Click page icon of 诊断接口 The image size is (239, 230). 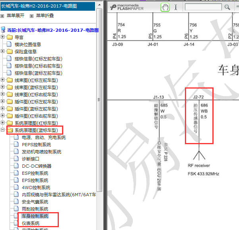[16, 158]
